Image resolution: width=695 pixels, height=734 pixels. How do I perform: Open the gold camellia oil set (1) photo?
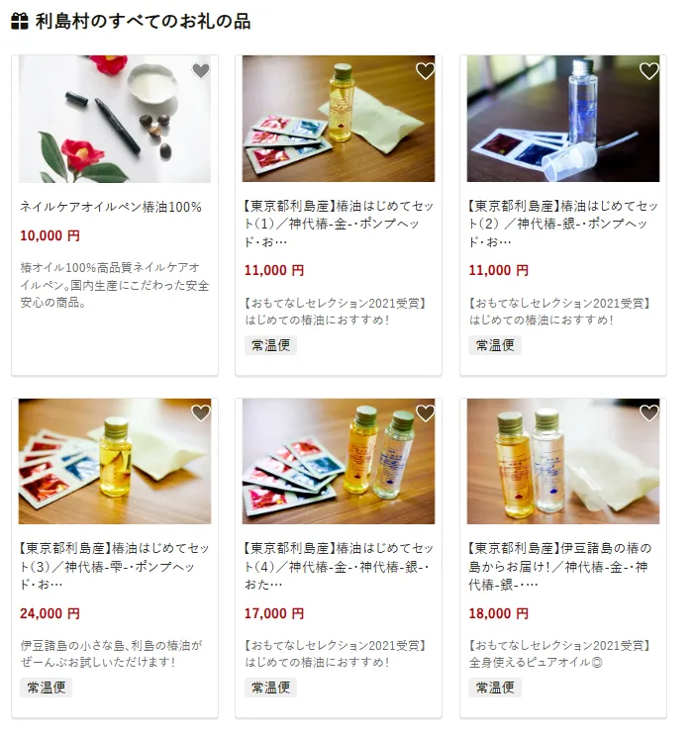pos(339,119)
